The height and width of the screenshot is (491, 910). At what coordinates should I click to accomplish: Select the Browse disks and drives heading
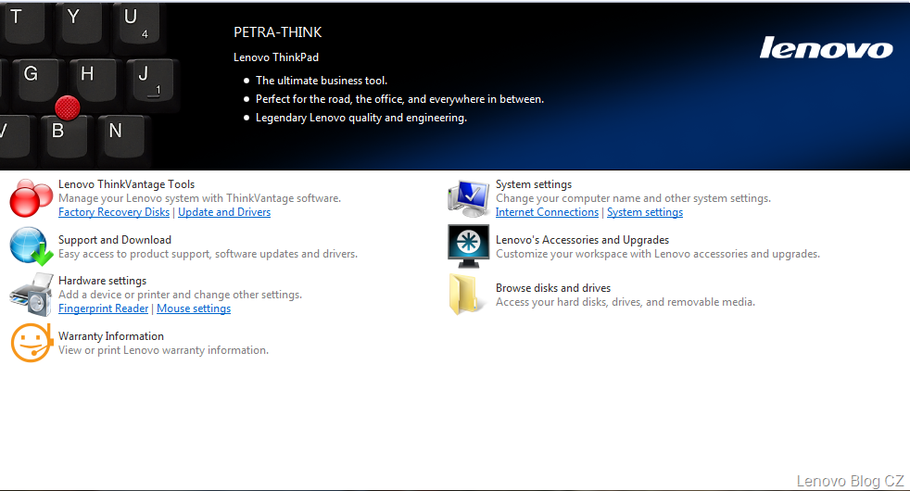coord(553,288)
